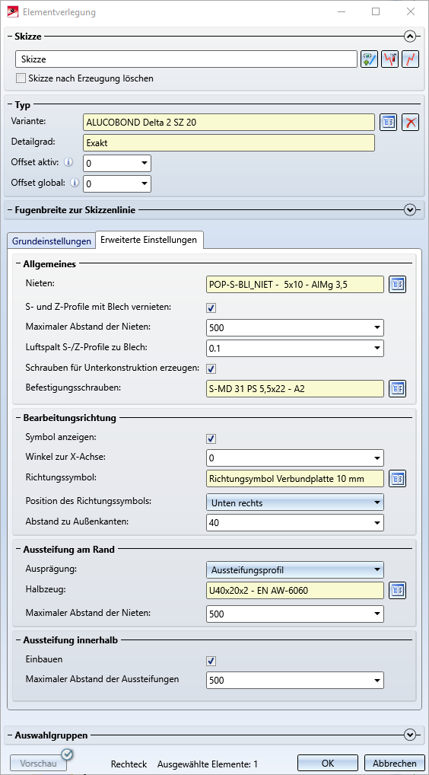
Task: Open the Allgemeines Maximaler Abstand der Nieten dropdown
Action: [377, 327]
